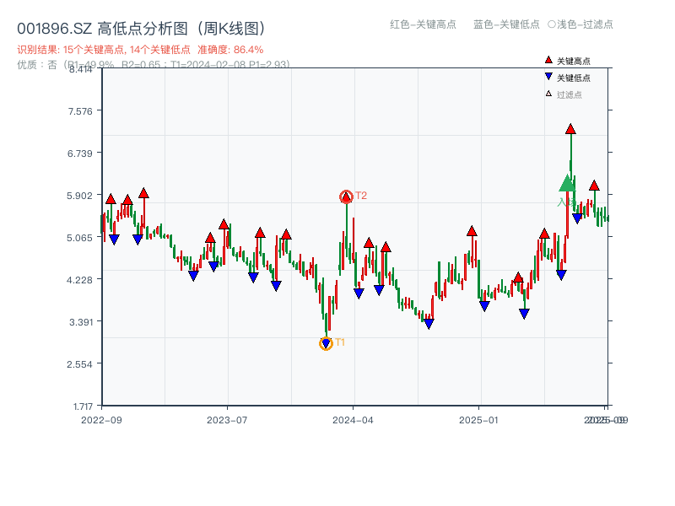
Task: Click the red circled T2 high point marker
Action: (346, 196)
